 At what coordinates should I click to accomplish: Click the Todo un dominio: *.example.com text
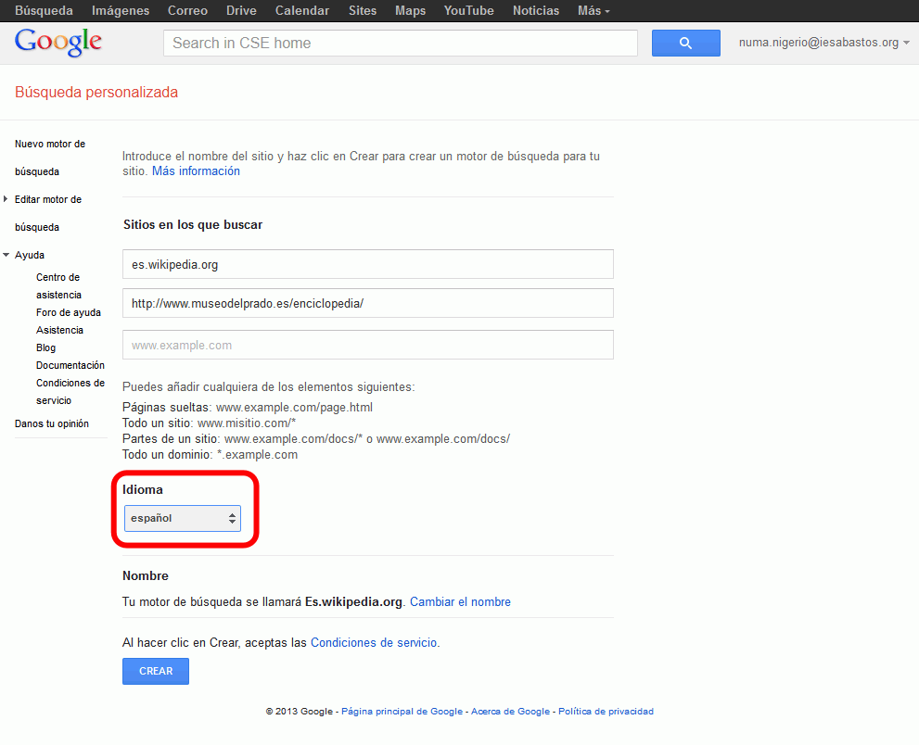click(x=210, y=455)
